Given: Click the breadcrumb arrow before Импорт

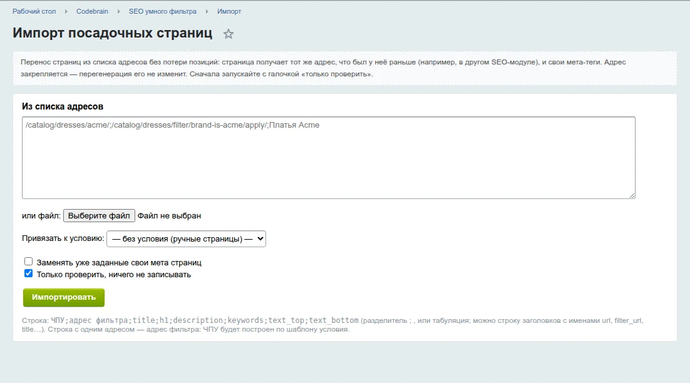Looking at the screenshot, I should coord(207,11).
